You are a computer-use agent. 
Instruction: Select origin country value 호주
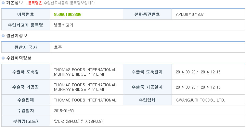pos(58,47)
